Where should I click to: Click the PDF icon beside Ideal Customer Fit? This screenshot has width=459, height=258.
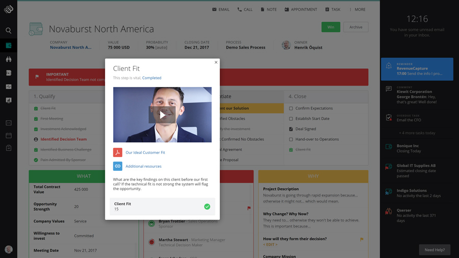[x=118, y=152]
